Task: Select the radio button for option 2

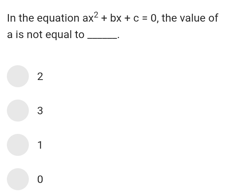Action: click(18, 76)
